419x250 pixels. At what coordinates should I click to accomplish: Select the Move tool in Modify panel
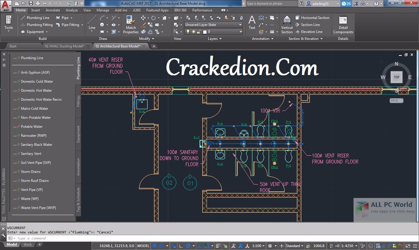[143, 18]
